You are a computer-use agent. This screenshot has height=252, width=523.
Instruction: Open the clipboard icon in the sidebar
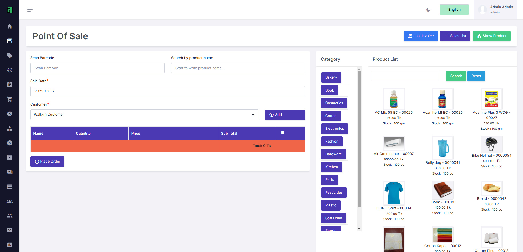(x=10, y=84)
